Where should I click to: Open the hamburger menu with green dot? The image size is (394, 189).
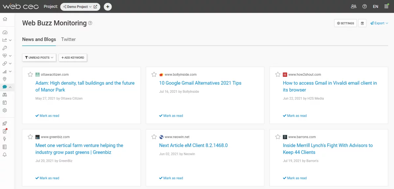[x=386, y=6]
